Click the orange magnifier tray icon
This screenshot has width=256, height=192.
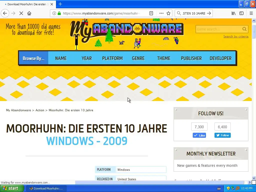(237, 188)
